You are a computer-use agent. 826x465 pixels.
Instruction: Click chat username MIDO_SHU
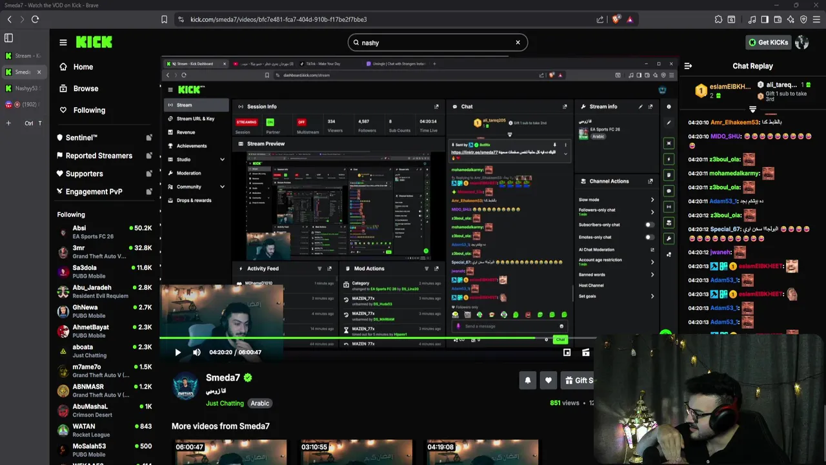725,137
